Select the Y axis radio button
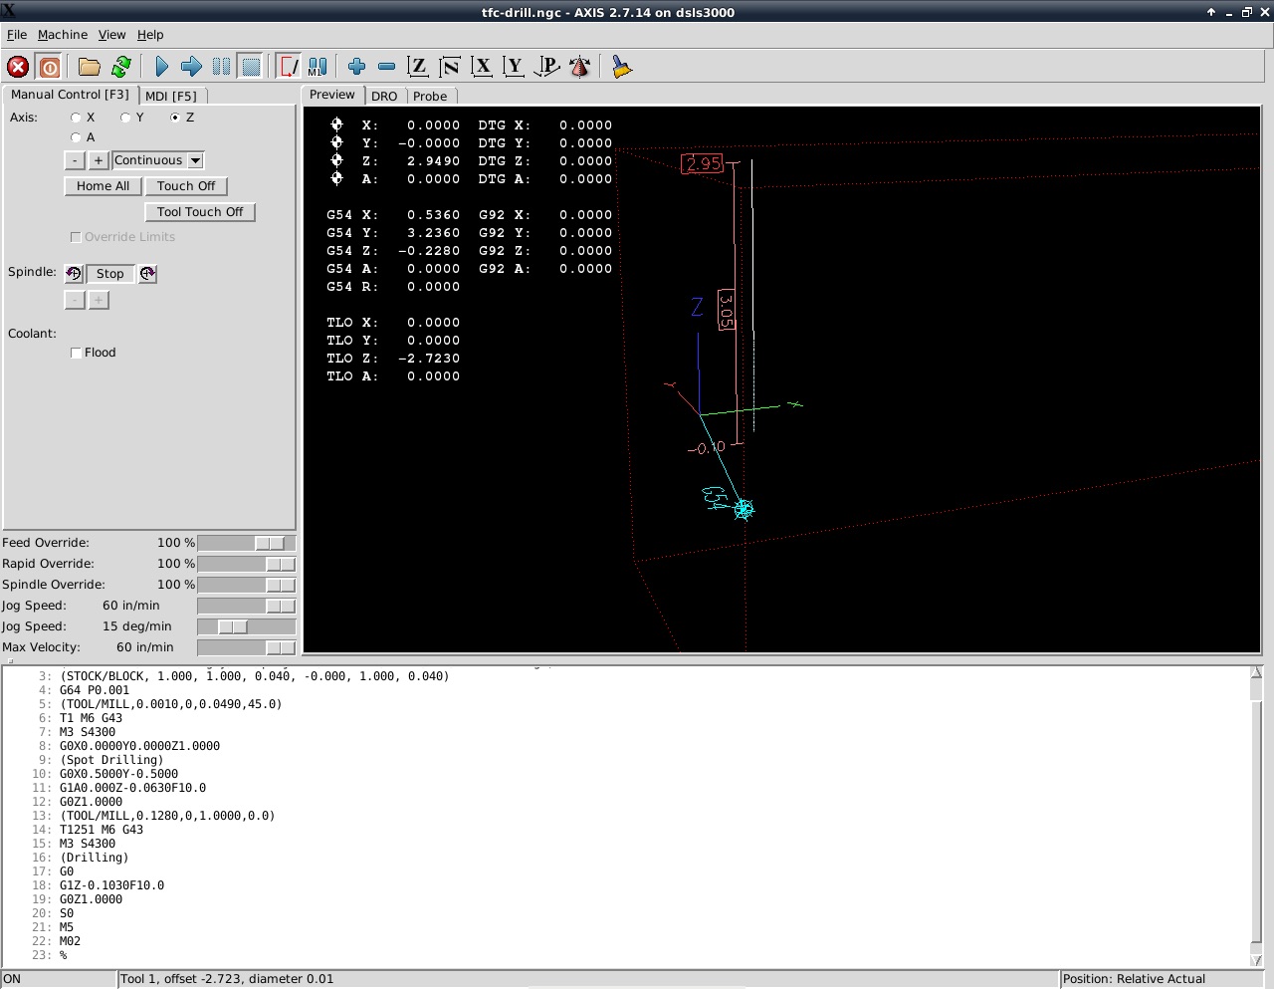Viewport: 1274px width, 989px height. click(125, 118)
